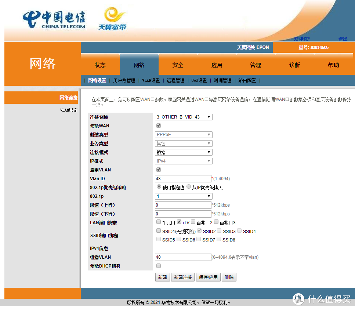Viewport: 355px width, 309px height.
Task: Click inside the Vlan ID input field
Action: [183, 178]
